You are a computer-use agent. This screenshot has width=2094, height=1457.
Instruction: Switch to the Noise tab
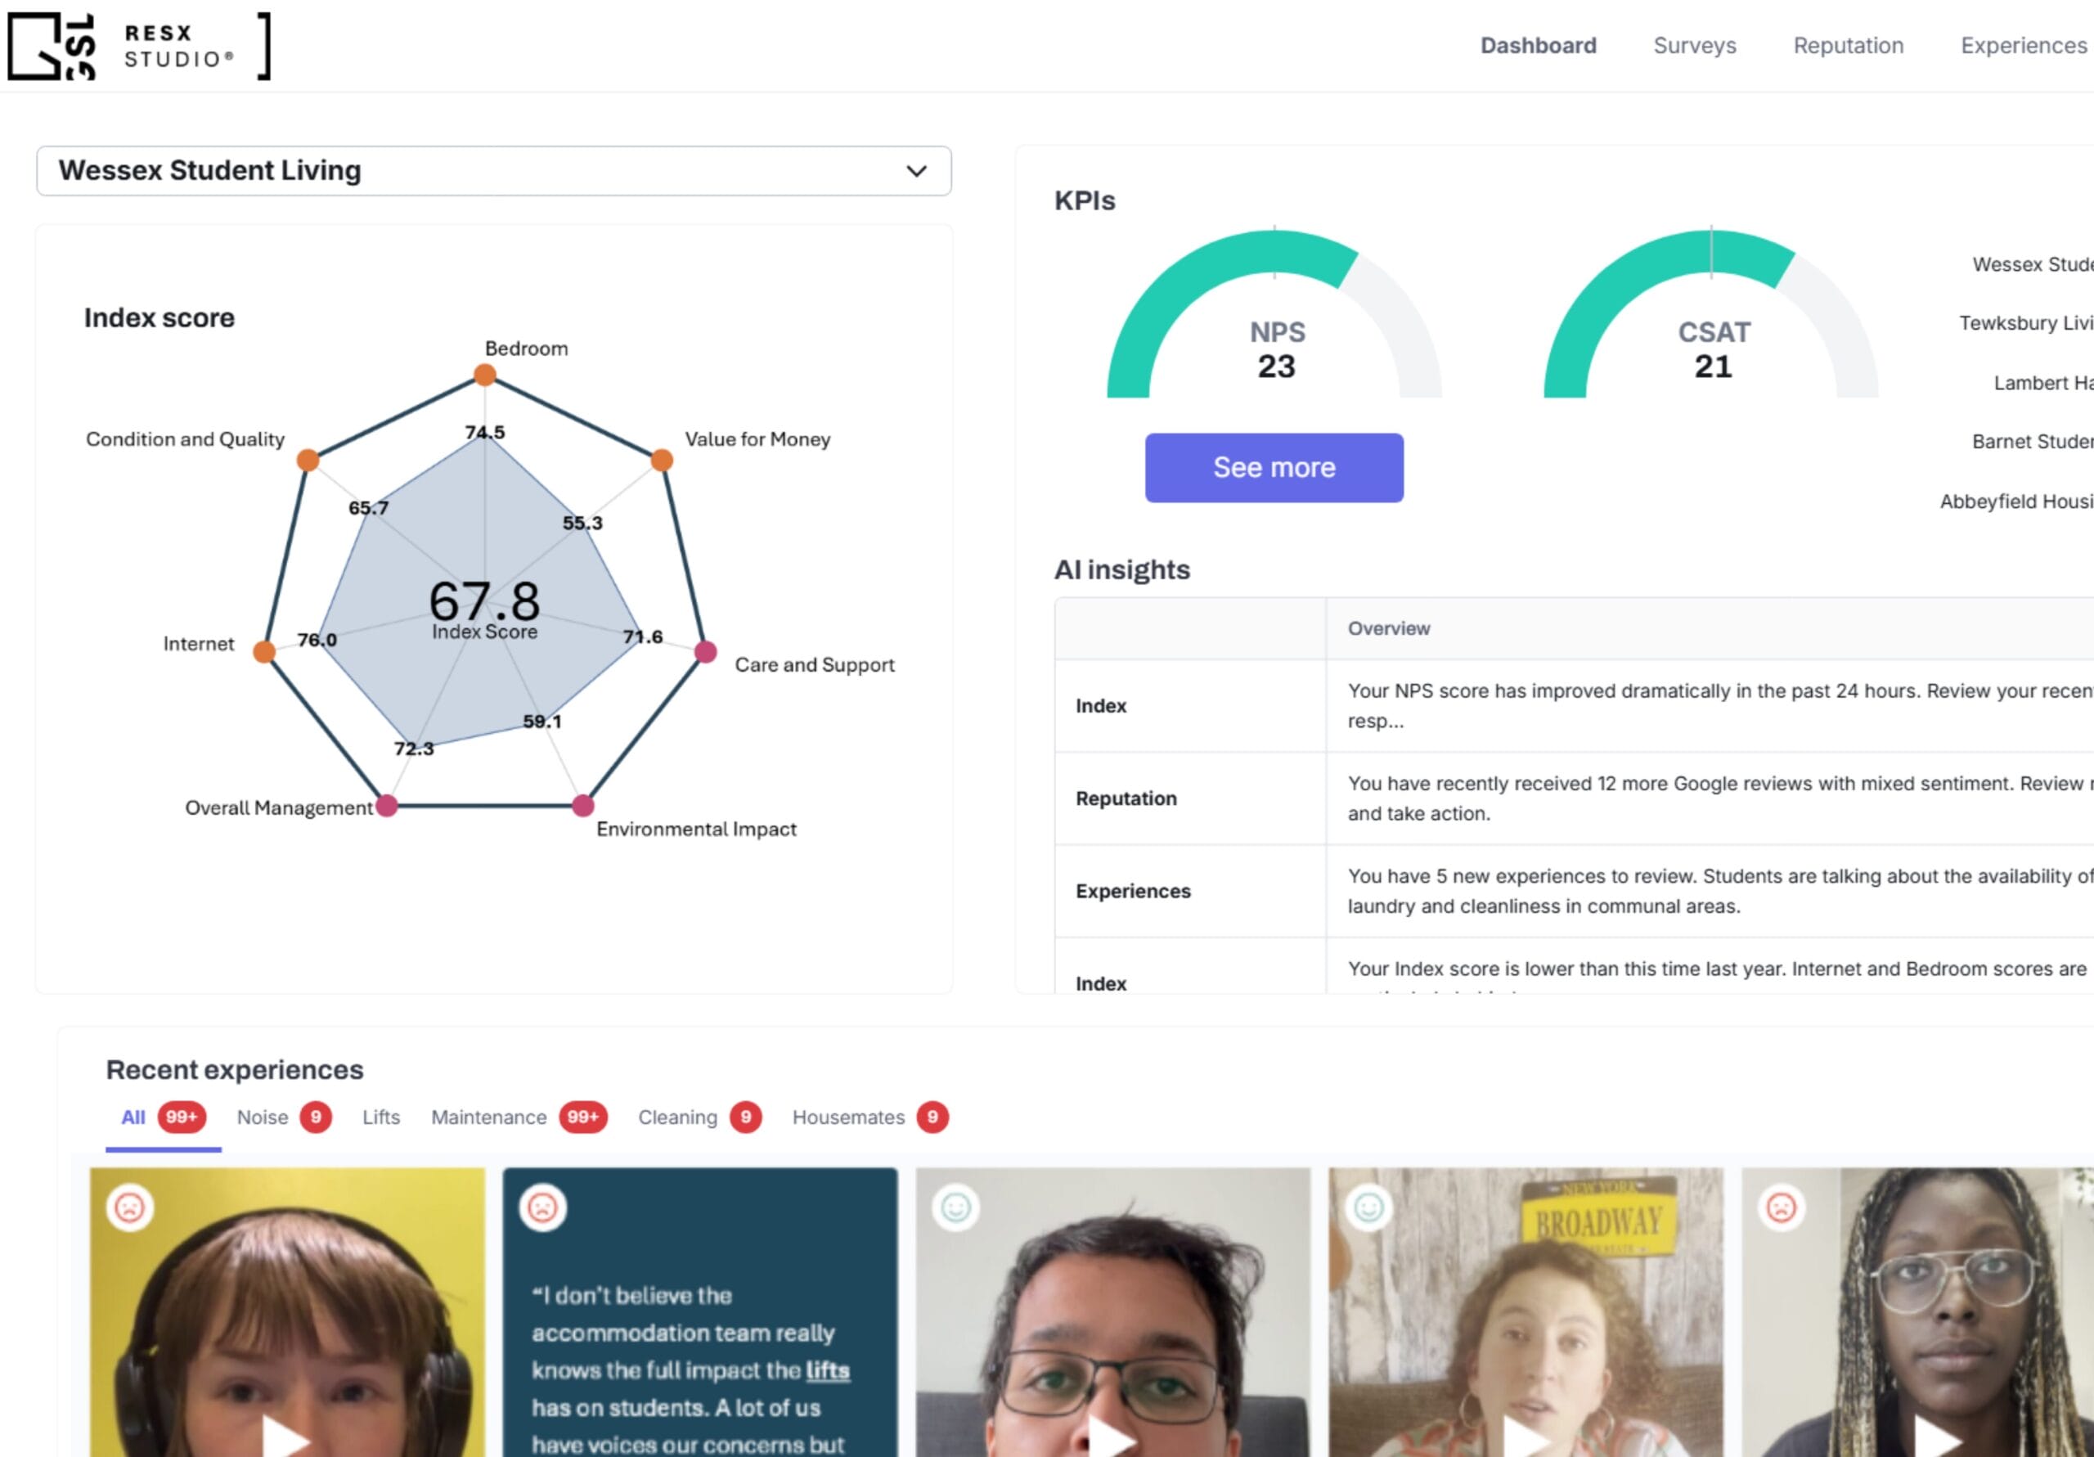(284, 1117)
